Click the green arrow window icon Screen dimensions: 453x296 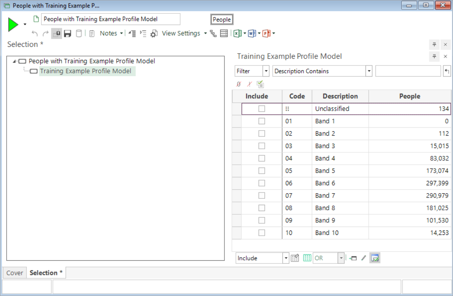353,258
